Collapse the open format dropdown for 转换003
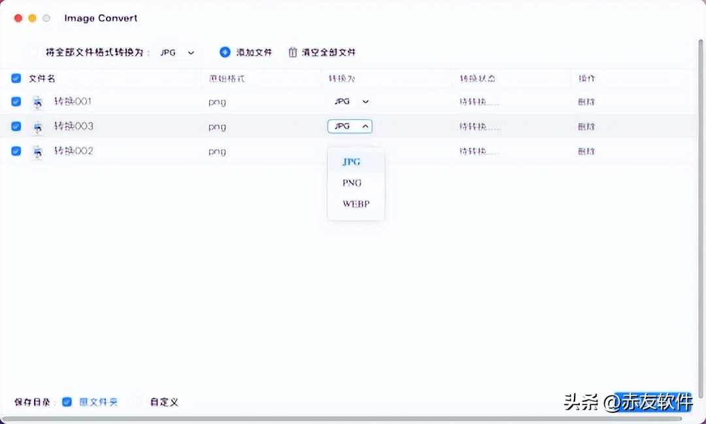The height and width of the screenshot is (424, 706). 350,126
